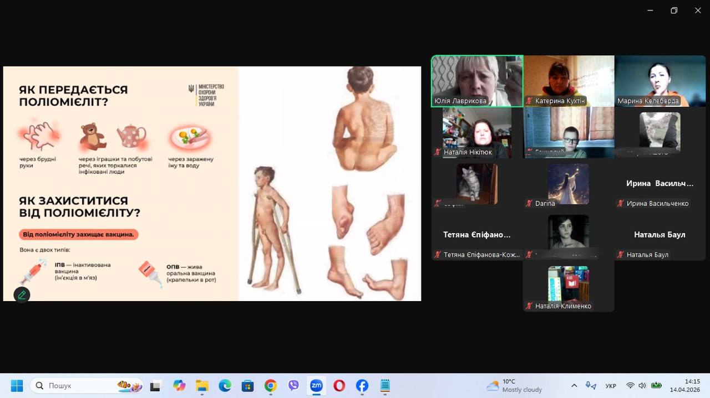Open the volume control in system tray

pos(642,386)
